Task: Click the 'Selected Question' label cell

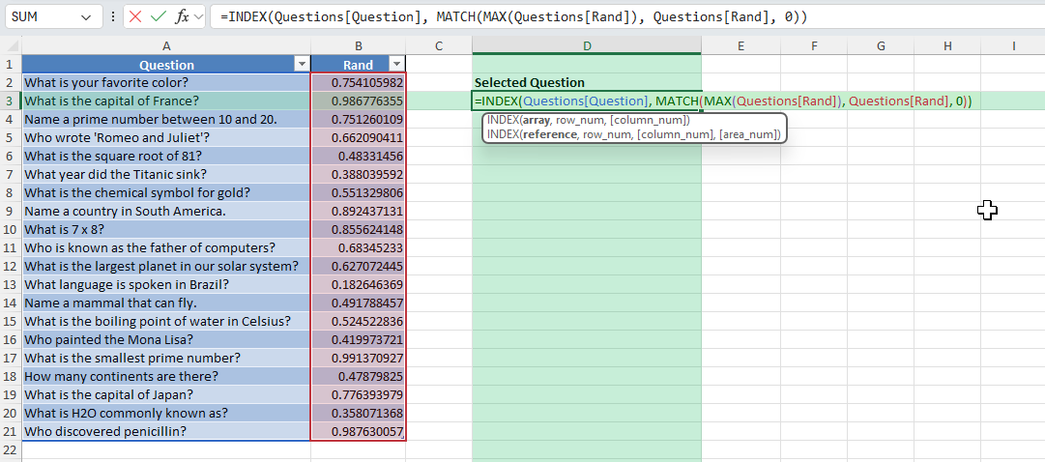Action: (x=587, y=83)
